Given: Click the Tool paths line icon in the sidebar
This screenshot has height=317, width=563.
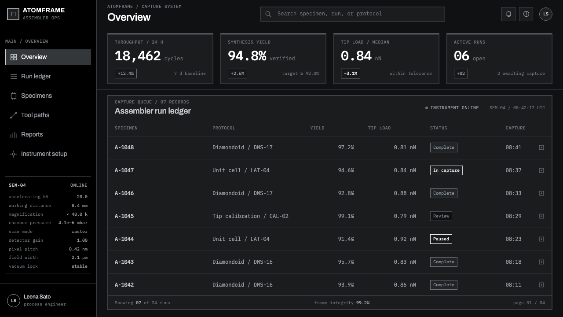Looking at the screenshot, I should (14, 115).
